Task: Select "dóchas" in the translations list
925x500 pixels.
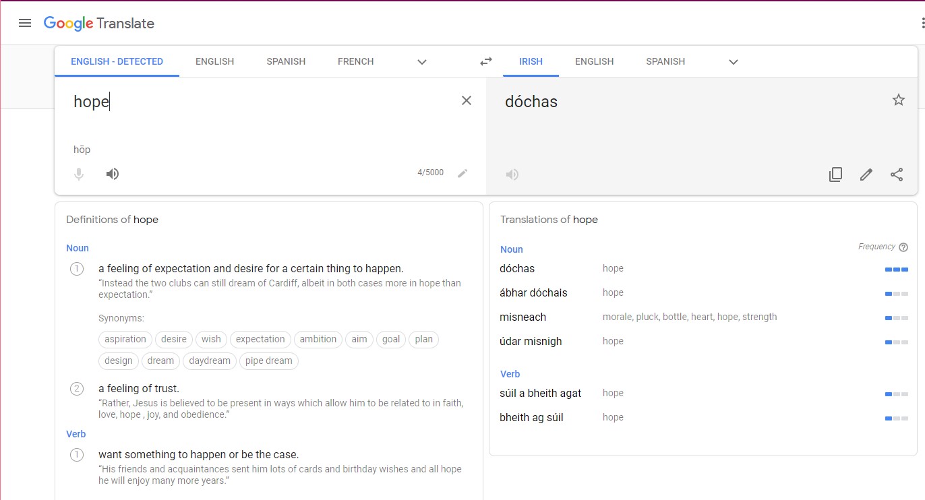Action: [x=517, y=269]
